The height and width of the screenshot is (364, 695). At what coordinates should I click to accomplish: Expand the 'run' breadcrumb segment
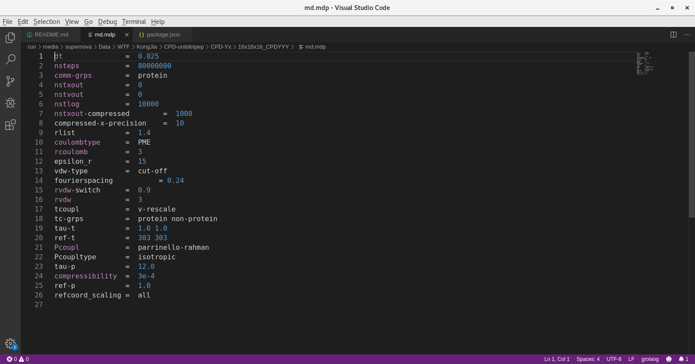click(32, 47)
